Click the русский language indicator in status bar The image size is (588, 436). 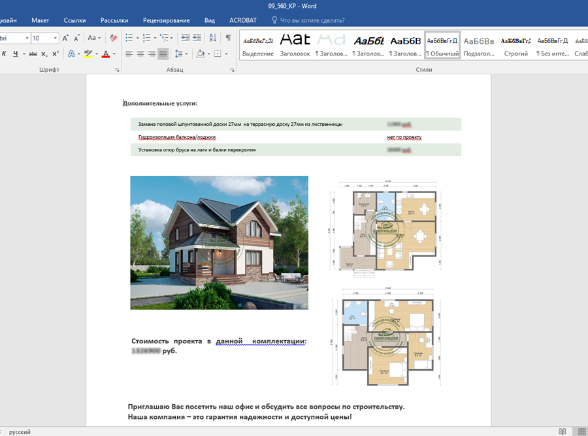(20, 432)
